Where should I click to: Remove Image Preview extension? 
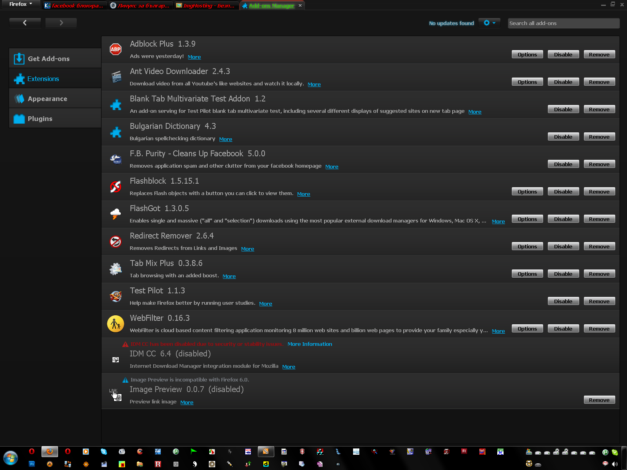coord(599,400)
